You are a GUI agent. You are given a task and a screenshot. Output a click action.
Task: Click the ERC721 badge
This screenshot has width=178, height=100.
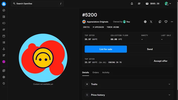click(x=86, y=27)
